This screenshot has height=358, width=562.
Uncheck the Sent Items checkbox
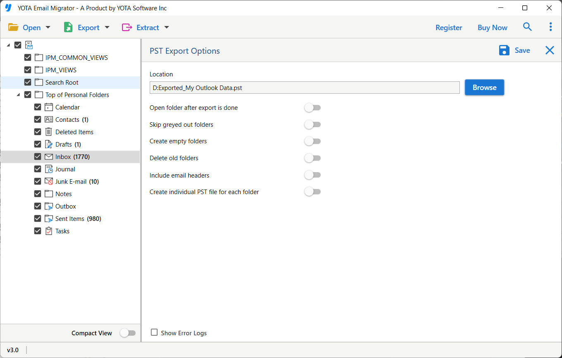point(38,218)
